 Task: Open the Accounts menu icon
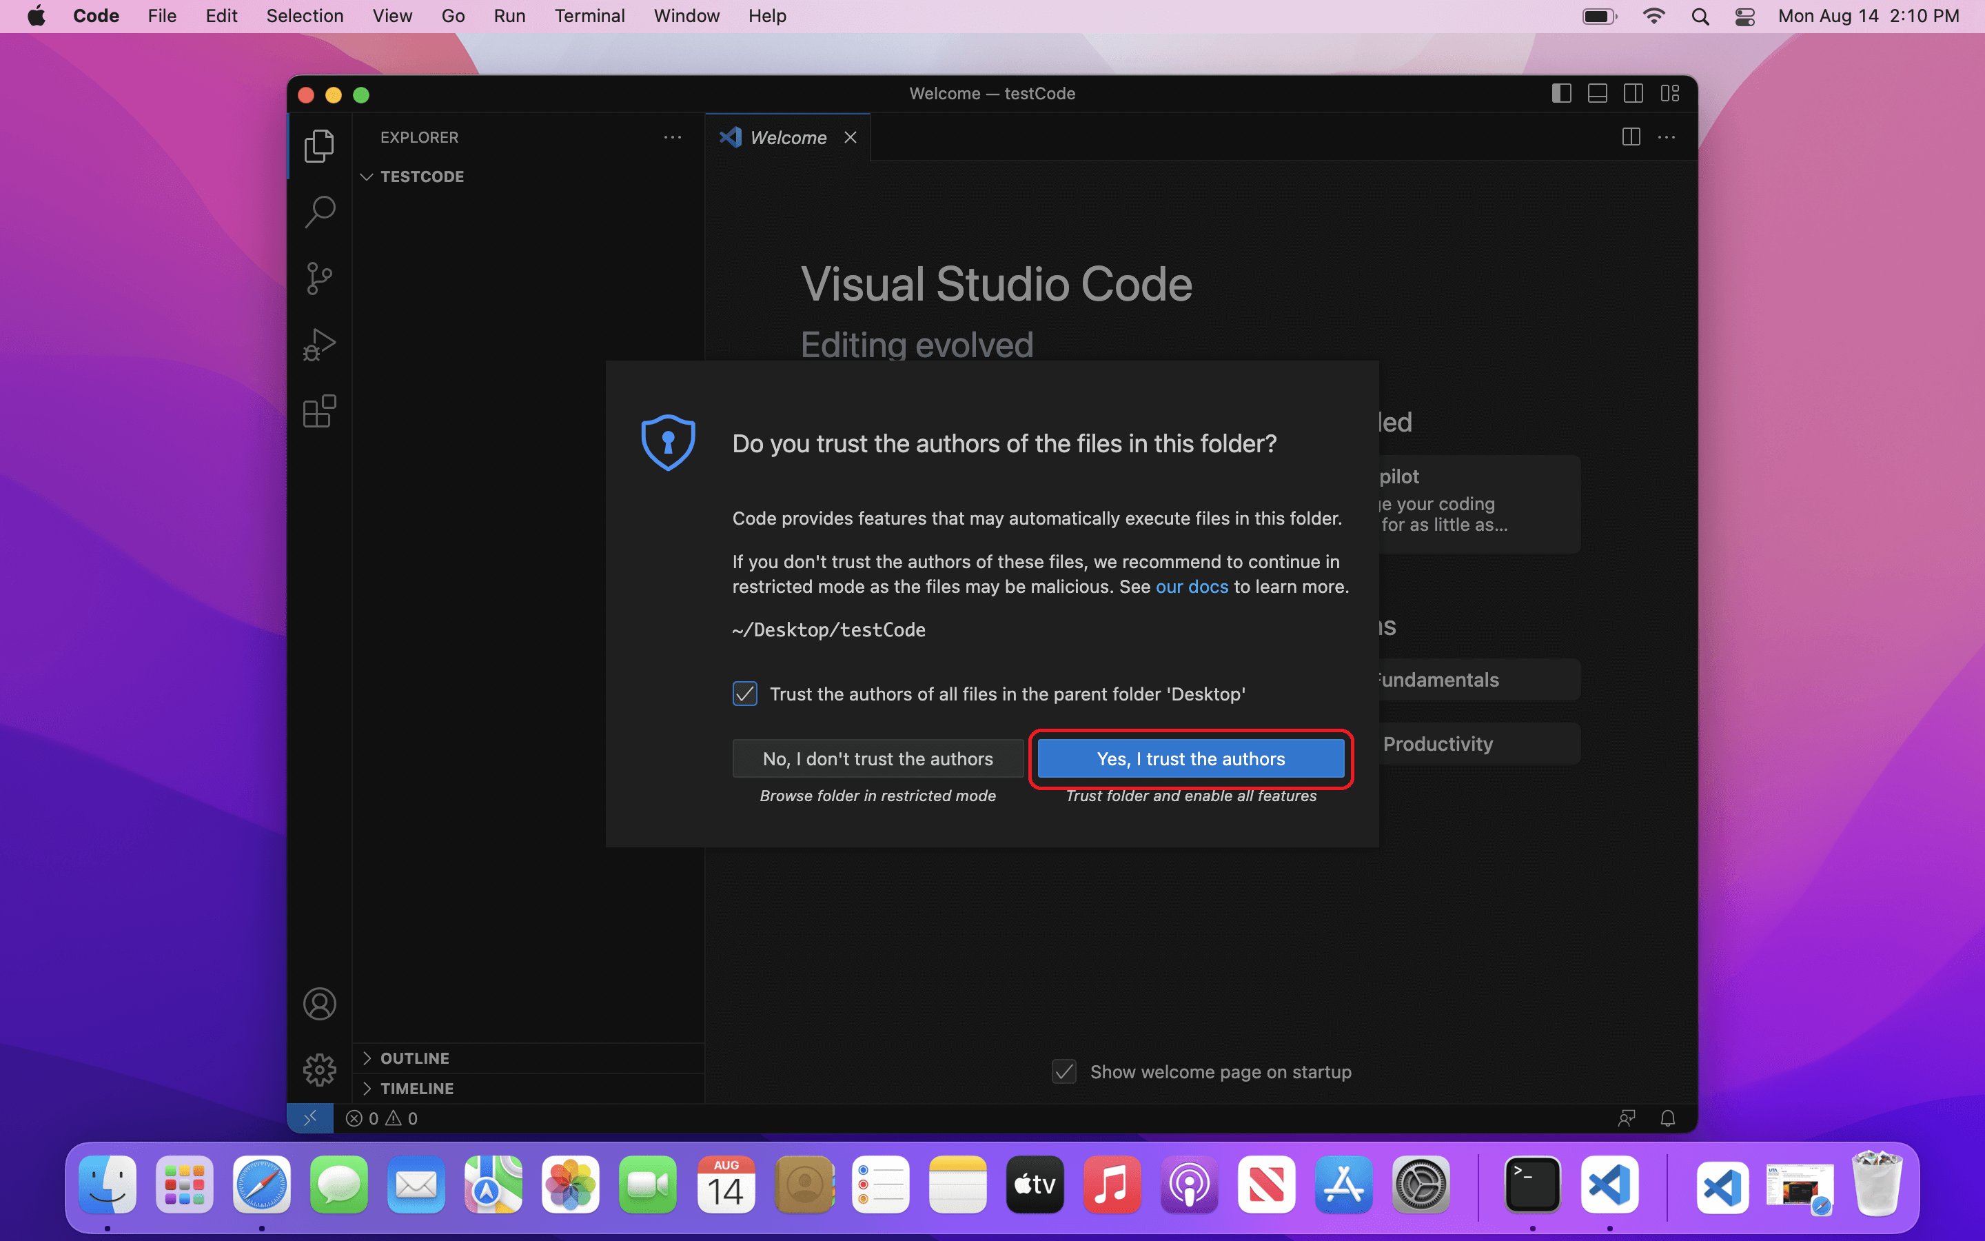click(319, 1003)
